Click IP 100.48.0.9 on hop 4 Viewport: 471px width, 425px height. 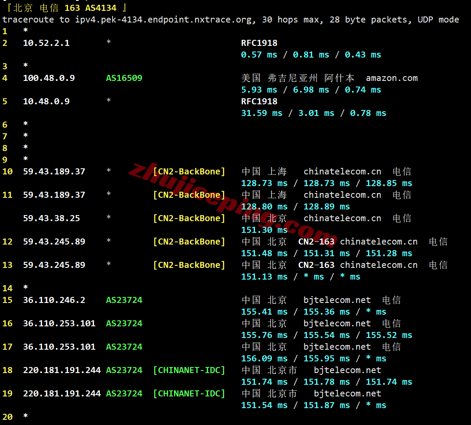pos(49,78)
